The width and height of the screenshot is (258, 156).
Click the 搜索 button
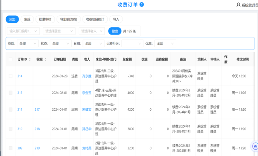(x=115, y=31)
